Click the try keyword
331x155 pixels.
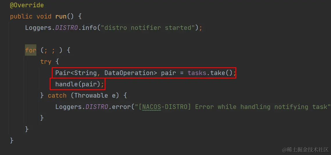46,62
